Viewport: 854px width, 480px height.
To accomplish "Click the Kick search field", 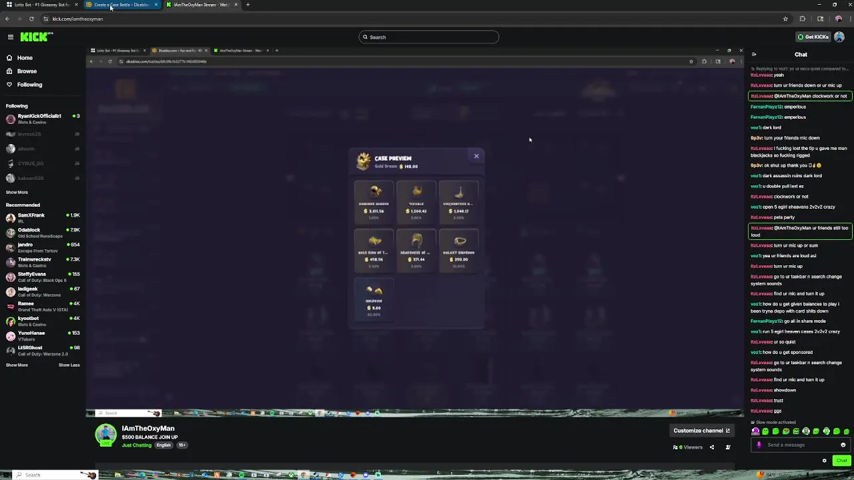I will click(429, 37).
